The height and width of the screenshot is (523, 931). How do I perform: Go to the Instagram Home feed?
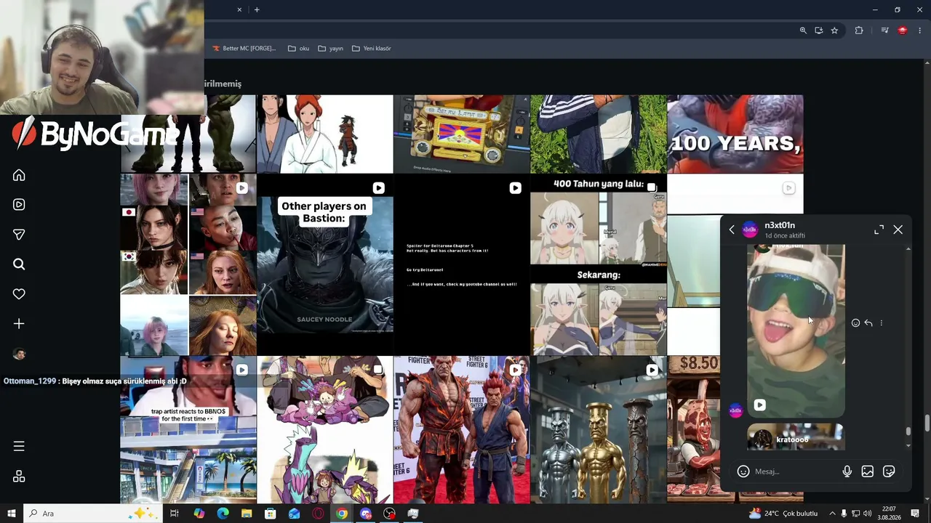click(19, 175)
